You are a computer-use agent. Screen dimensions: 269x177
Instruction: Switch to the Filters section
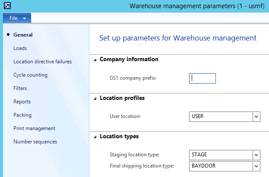coord(20,88)
